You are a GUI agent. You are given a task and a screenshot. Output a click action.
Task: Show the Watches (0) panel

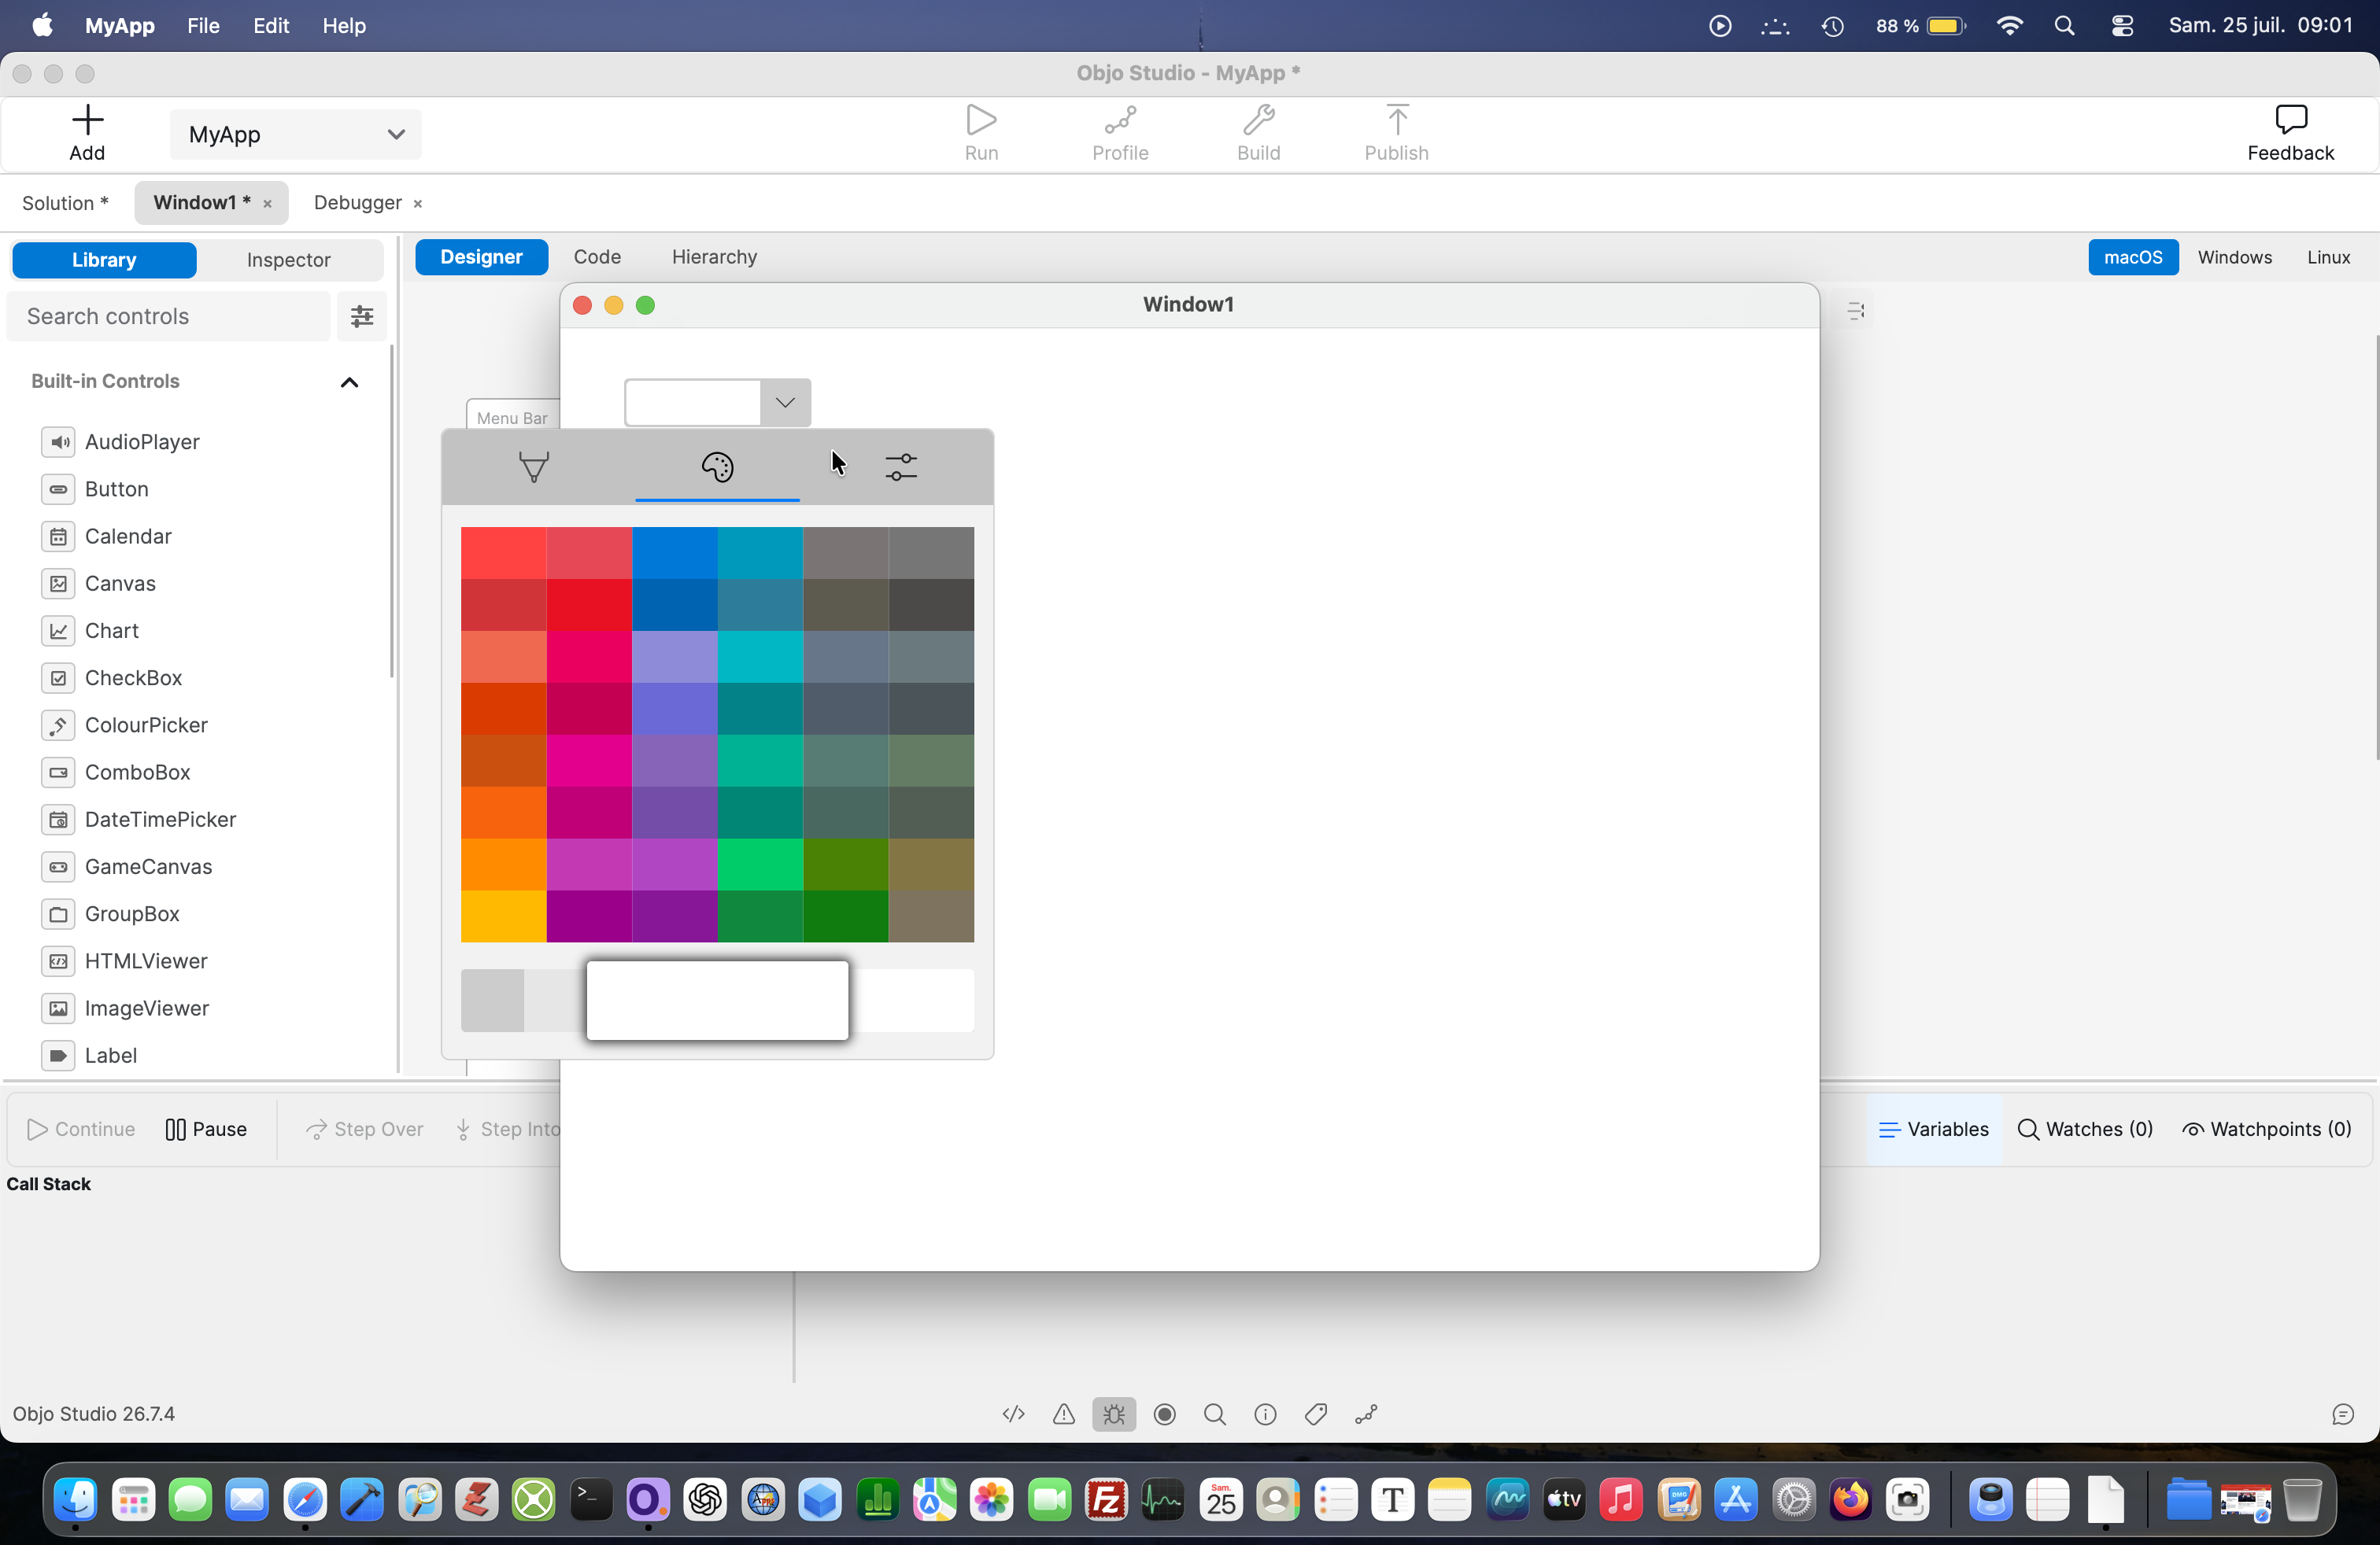2084,1130
